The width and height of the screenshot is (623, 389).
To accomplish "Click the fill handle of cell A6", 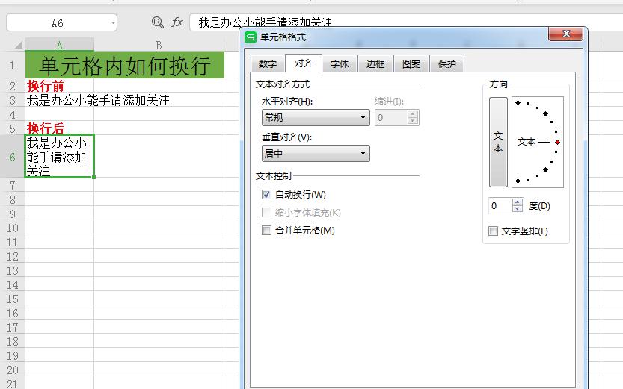I will coord(93,177).
